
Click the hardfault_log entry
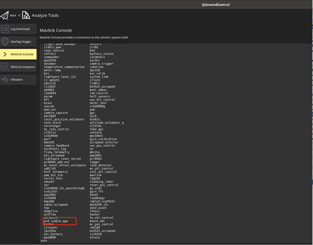pos(55,149)
